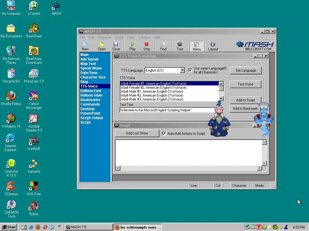Click the script area horizontal scrollbar right arrow

click(x=260, y=168)
